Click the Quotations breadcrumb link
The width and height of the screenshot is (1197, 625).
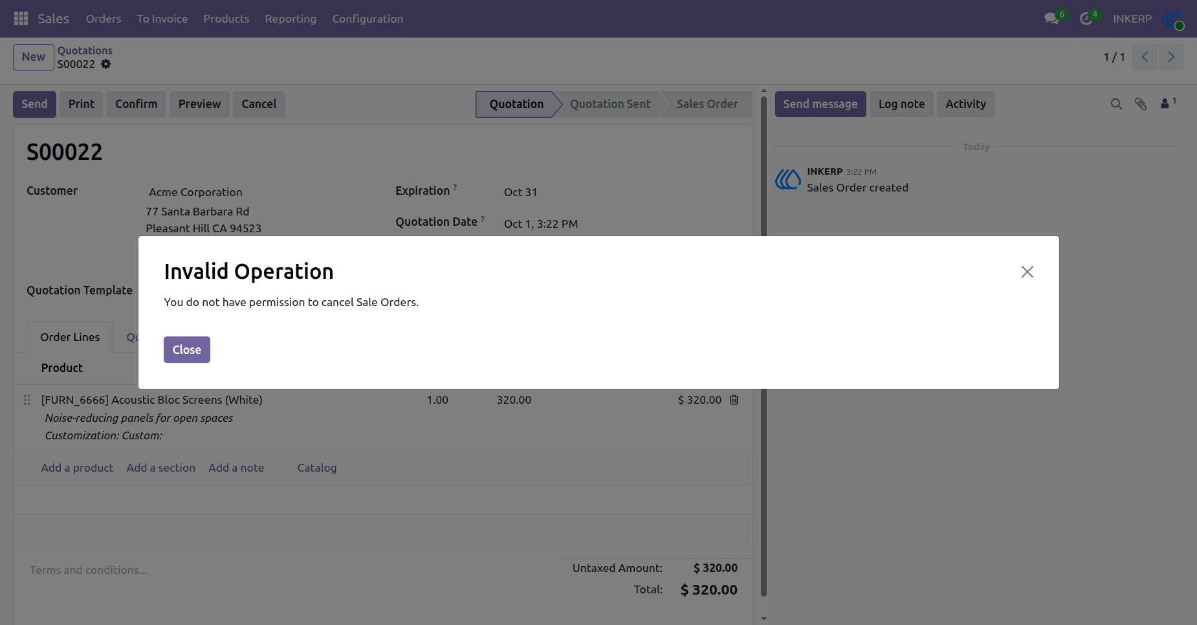coord(85,50)
